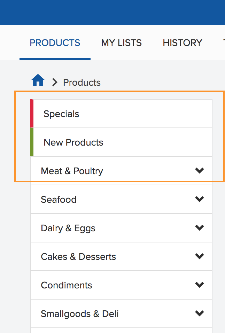Click the Products breadcrumb text
Screen dimensions: 225x333
point(82,83)
